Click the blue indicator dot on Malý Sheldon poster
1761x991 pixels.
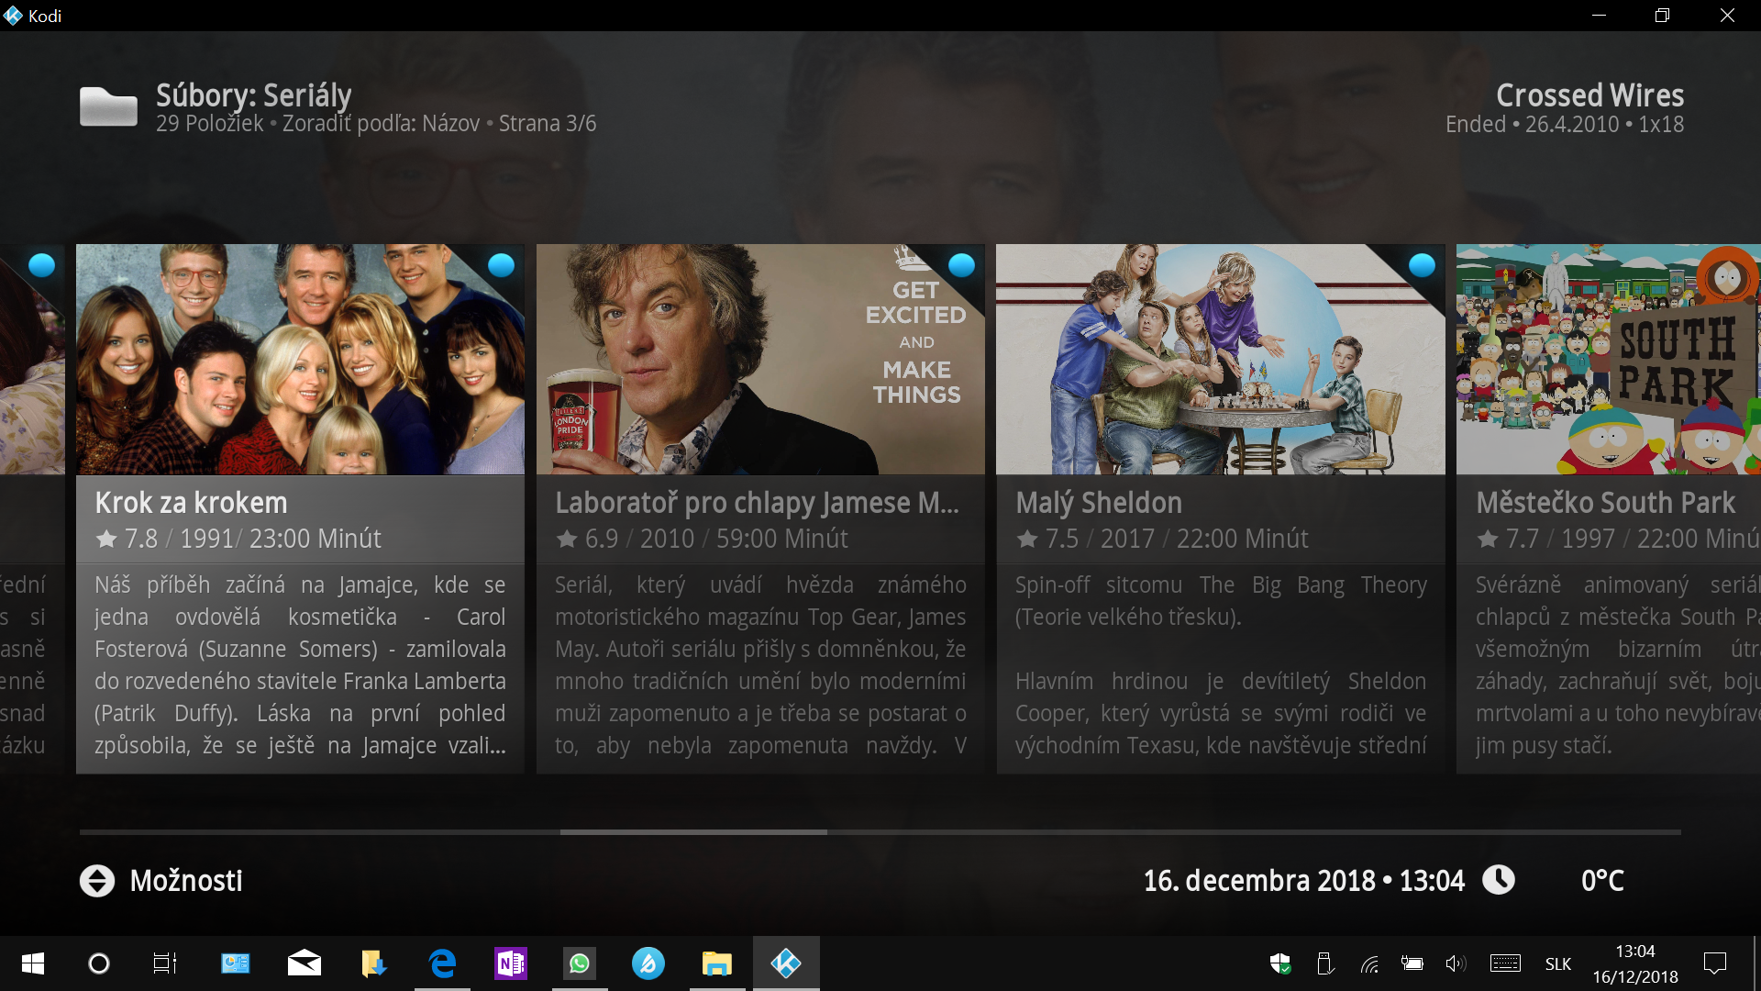point(1422,265)
